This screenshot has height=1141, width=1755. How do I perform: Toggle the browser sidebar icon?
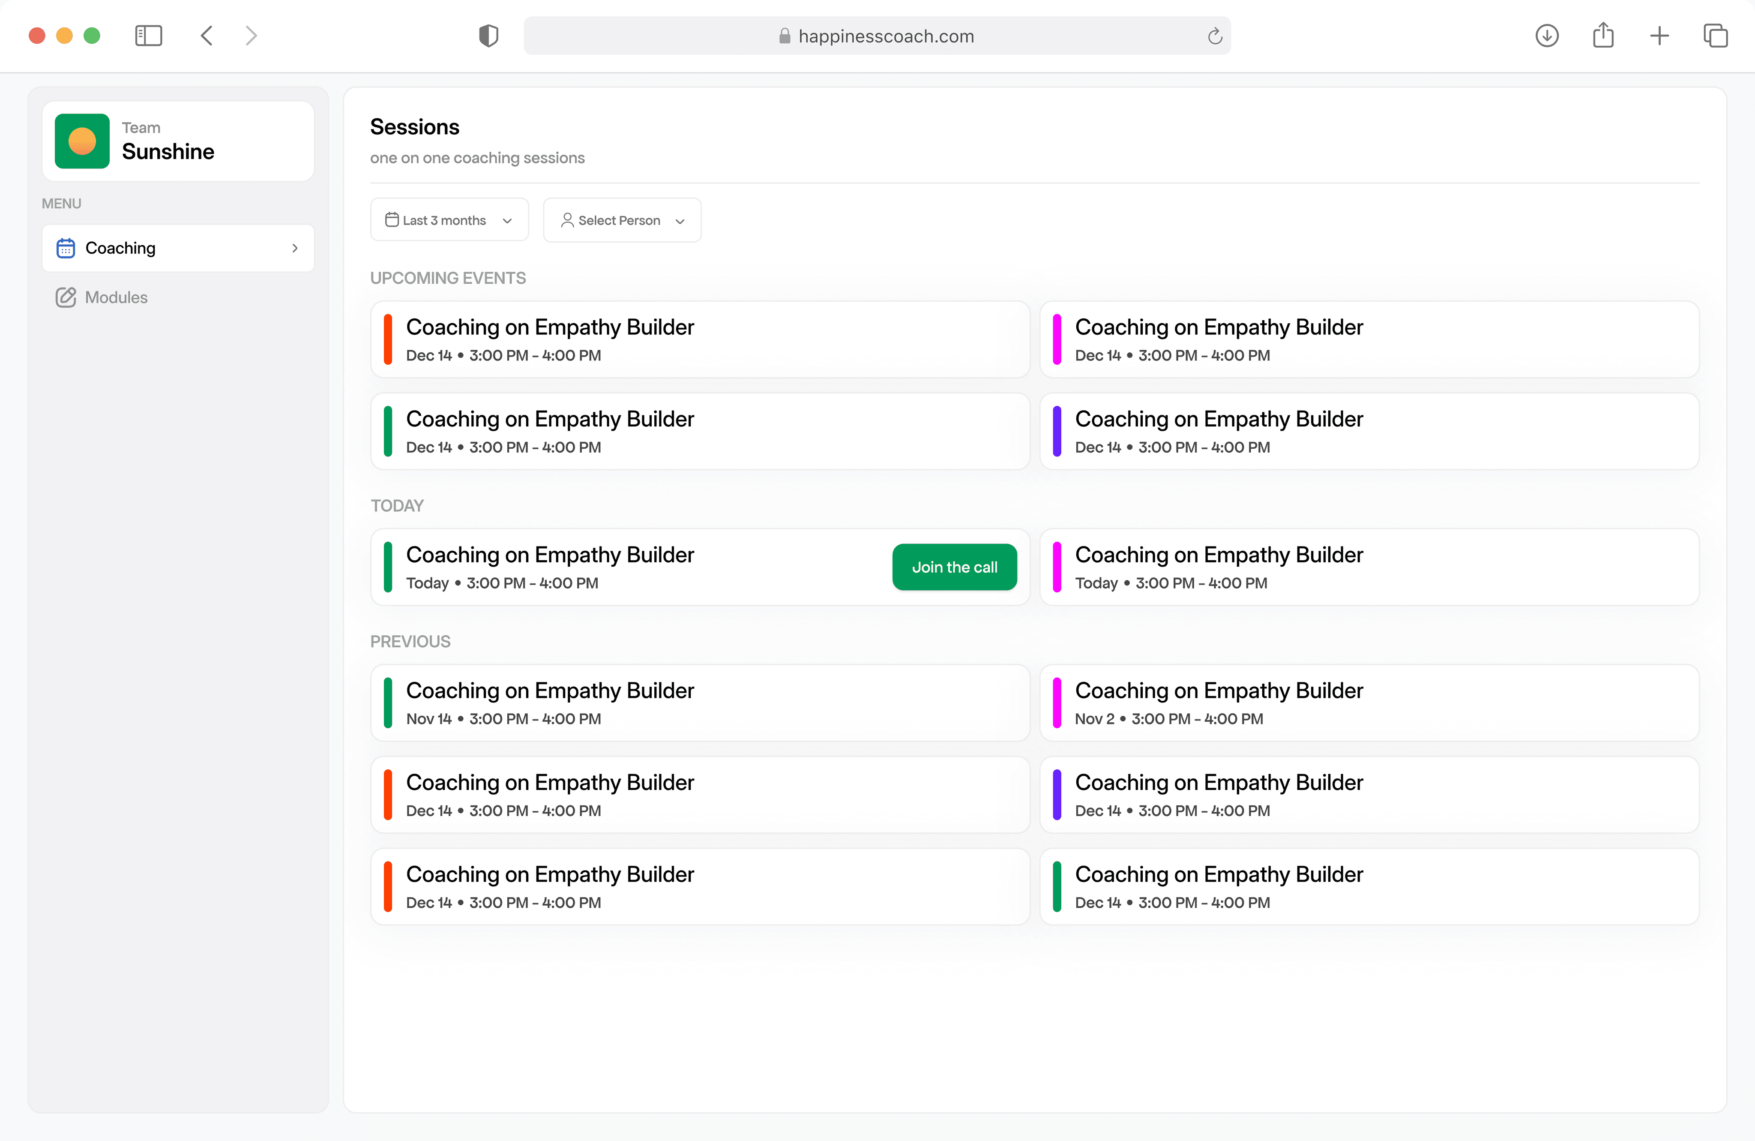pyautogui.click(x=148, y=36)
